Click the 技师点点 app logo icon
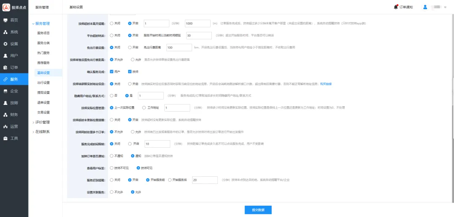This screenshot has width=454, height=217. (x=6, y=7)
